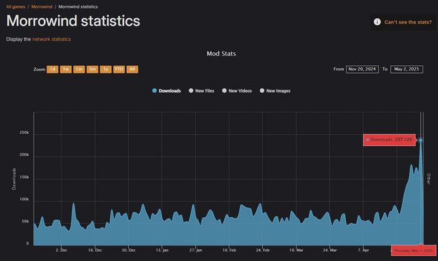This screenshot has height=261, width=438.
Task: Click the Can't see the stats? link
Action: tap(407, 22)
